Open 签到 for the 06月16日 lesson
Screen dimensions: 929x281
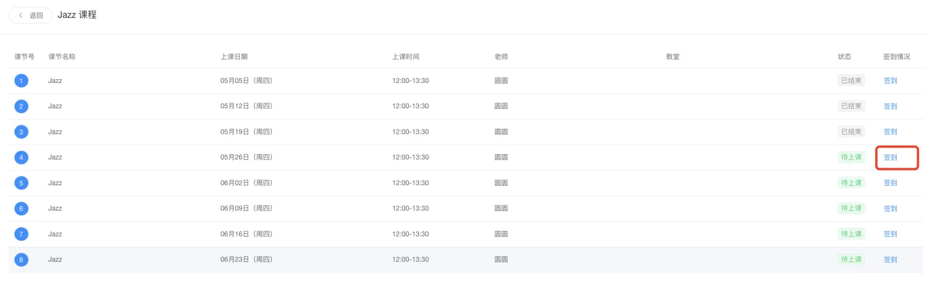890,234
